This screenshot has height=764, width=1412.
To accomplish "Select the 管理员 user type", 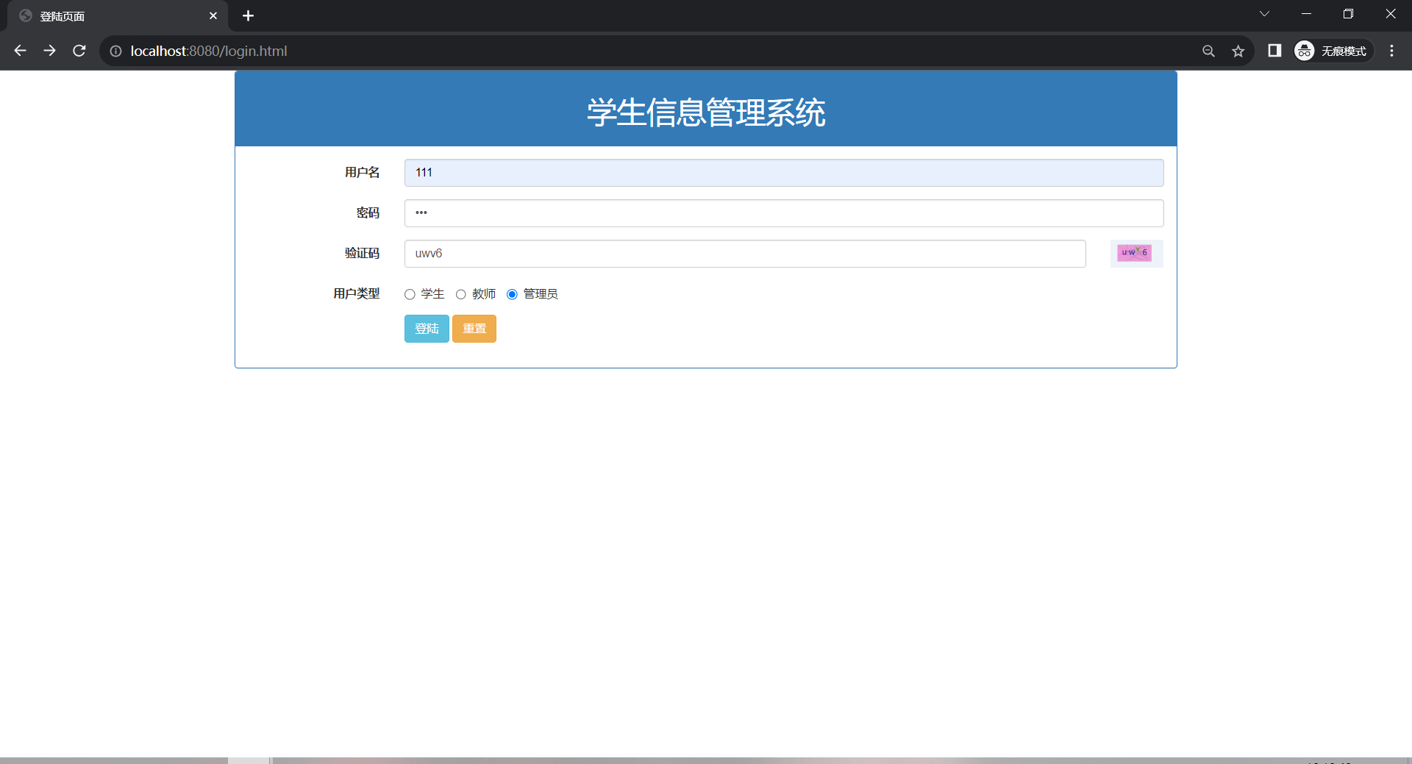I will (512, 294).
